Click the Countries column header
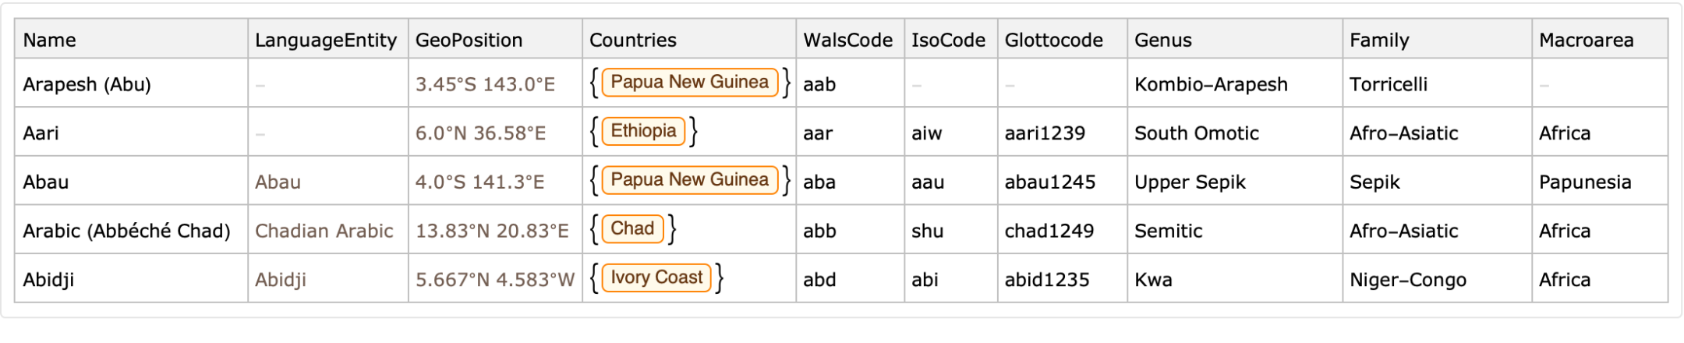 (632, 40)
